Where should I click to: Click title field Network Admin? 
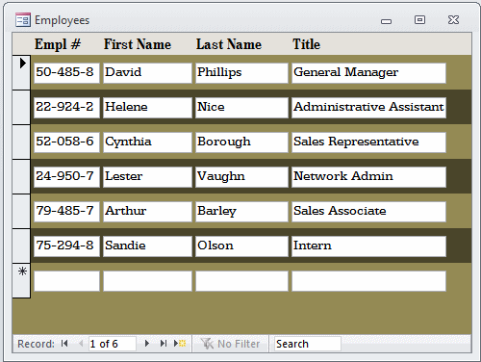(368, 177)
